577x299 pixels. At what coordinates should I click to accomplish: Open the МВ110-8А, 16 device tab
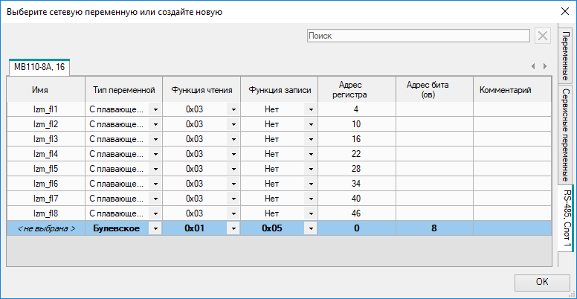tap(39, 67)
